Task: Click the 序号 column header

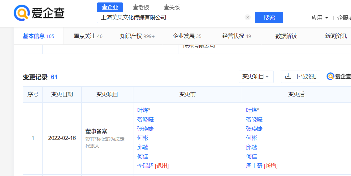Action: point(33,94)
